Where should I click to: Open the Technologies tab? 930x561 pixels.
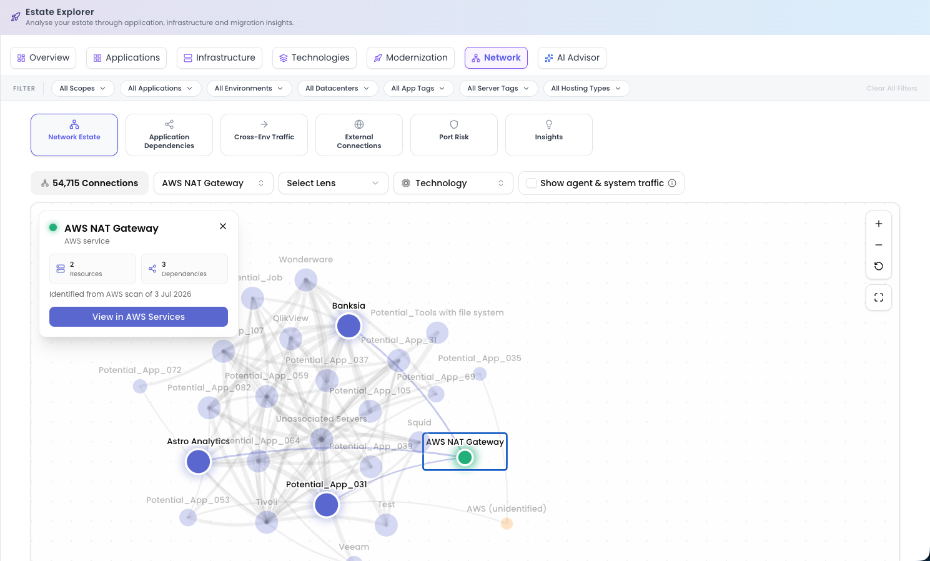tap(314, 57)
